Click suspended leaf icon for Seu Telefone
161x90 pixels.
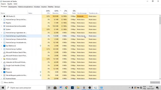[41, 46]
